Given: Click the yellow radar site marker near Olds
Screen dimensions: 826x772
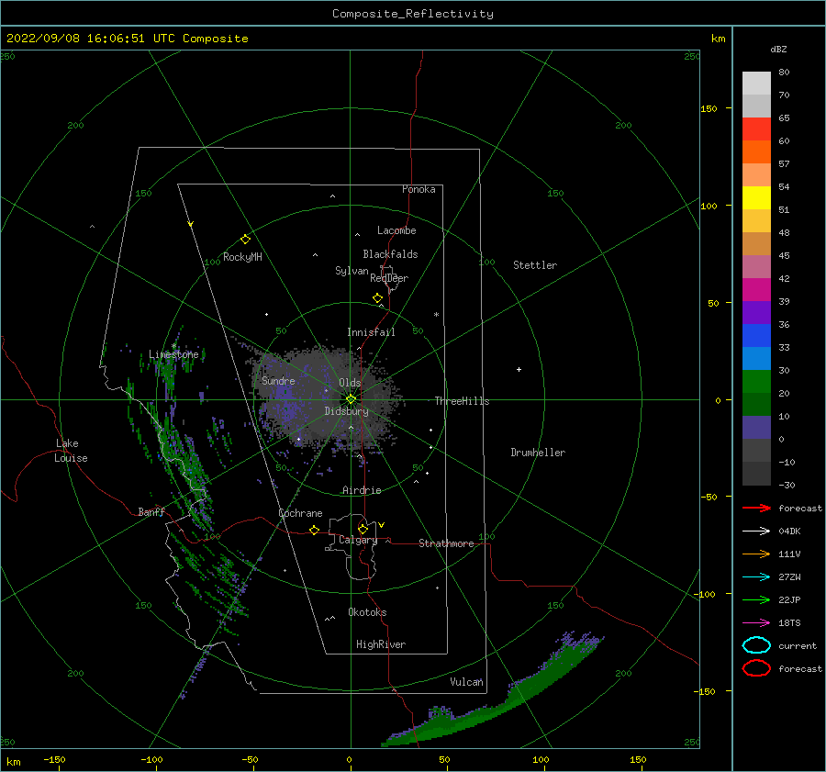Looking at the screenshot, I should click(x=351, y=399).
